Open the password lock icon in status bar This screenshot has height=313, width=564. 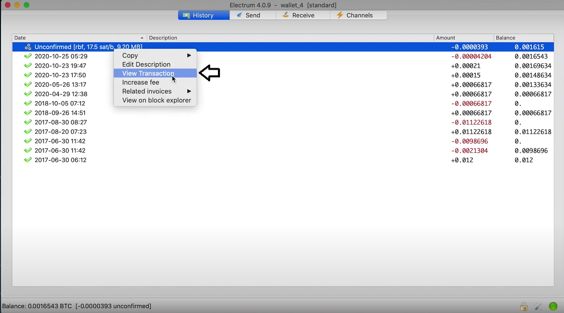click(x=524, y=306)
